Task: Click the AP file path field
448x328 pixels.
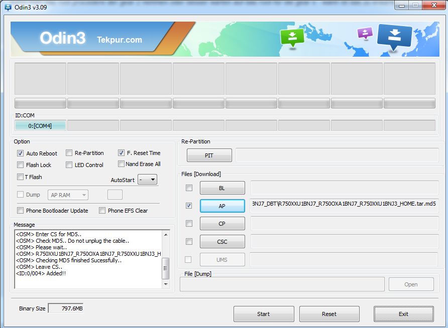Action: click(344, 206)
